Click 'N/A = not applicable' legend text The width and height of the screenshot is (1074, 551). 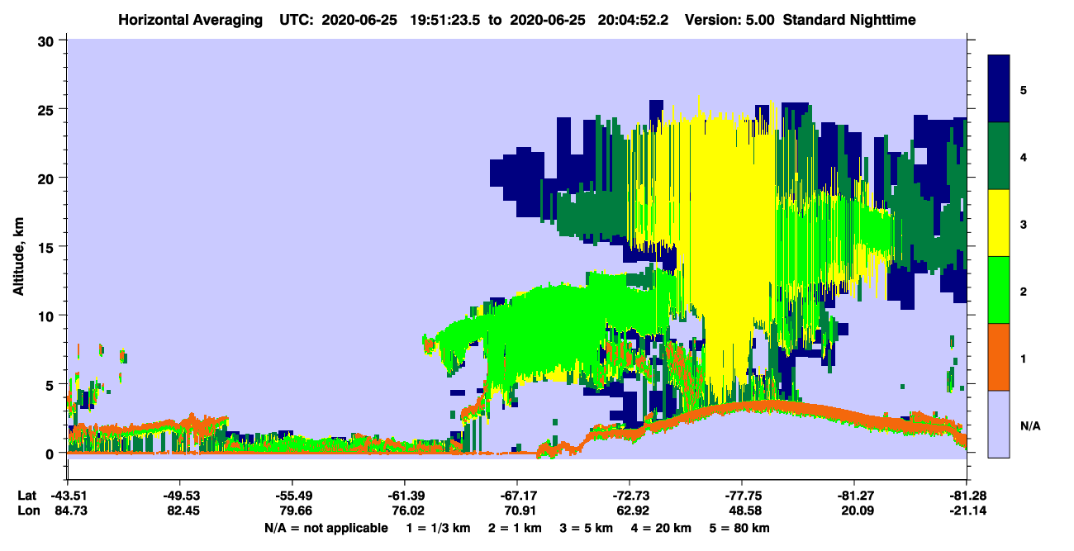pos(326,528)
